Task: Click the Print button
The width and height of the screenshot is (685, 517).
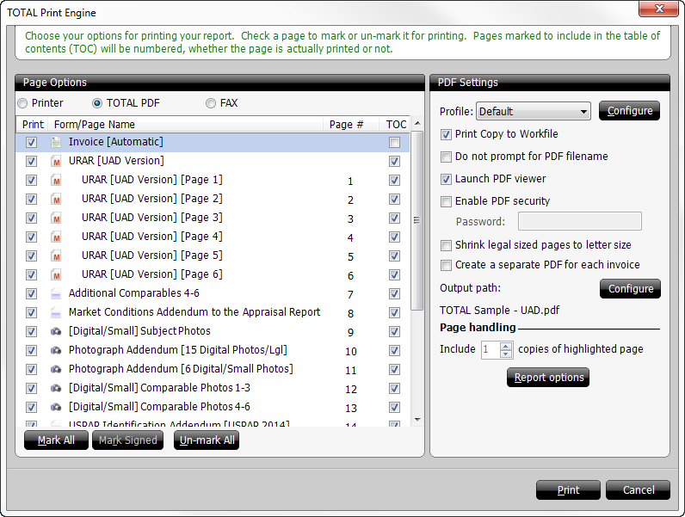Action: click(x=568, y=489)
